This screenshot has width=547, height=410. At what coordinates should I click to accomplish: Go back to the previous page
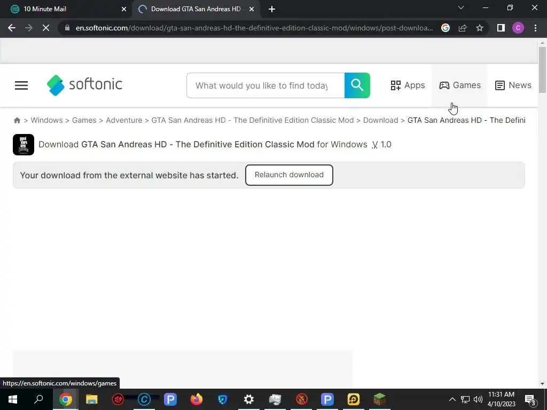12,28
